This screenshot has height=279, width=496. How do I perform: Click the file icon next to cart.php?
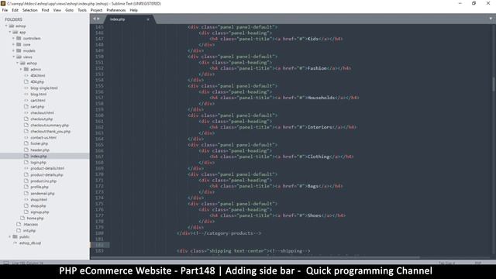click(26, 107)
